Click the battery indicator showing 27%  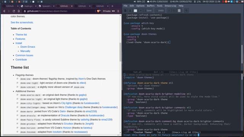point(197,2)
